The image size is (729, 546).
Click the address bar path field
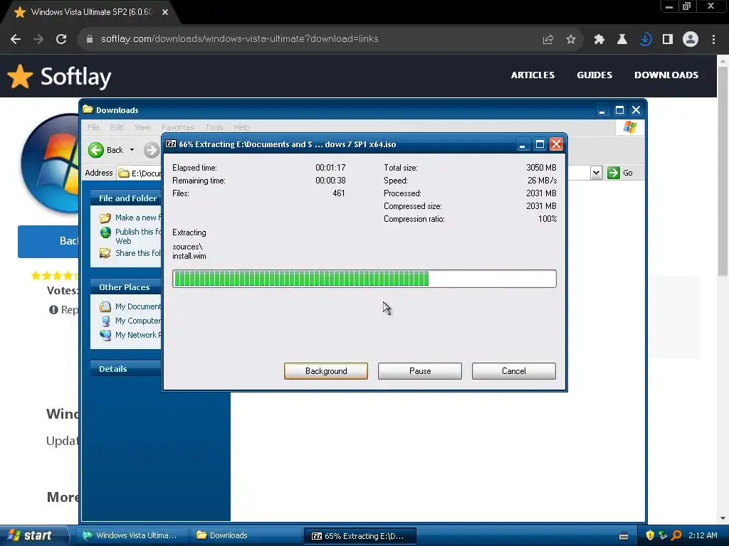(140, 173)
